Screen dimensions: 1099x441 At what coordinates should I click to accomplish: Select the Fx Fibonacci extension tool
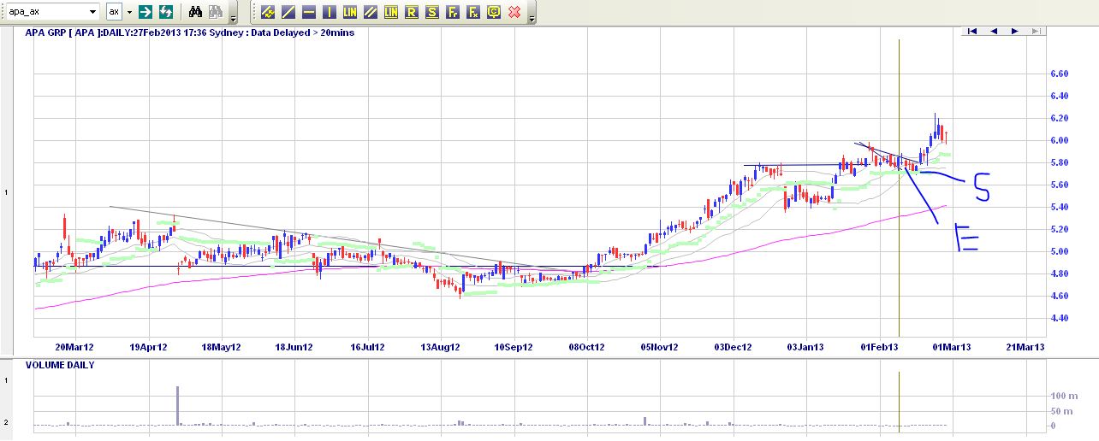click(x=473, y=12)
